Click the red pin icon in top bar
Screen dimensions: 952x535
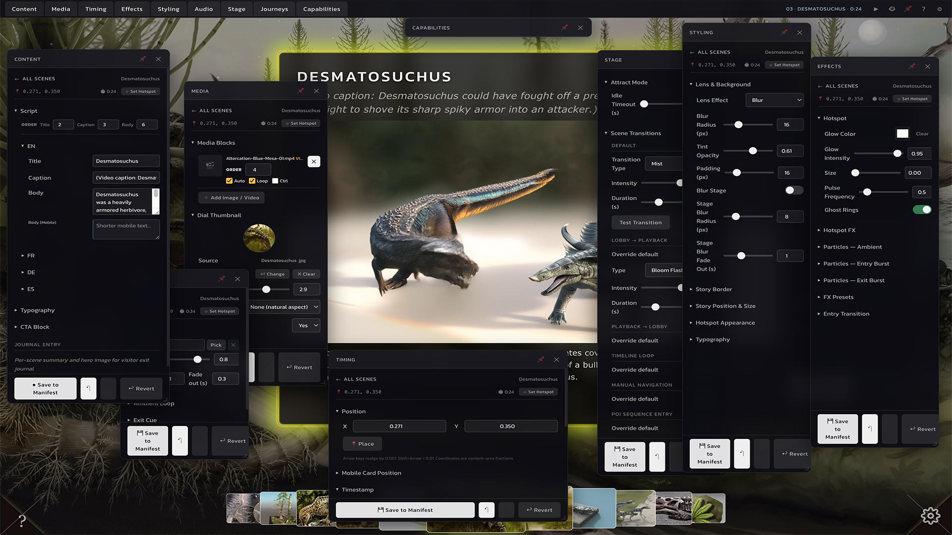[908, 9]
